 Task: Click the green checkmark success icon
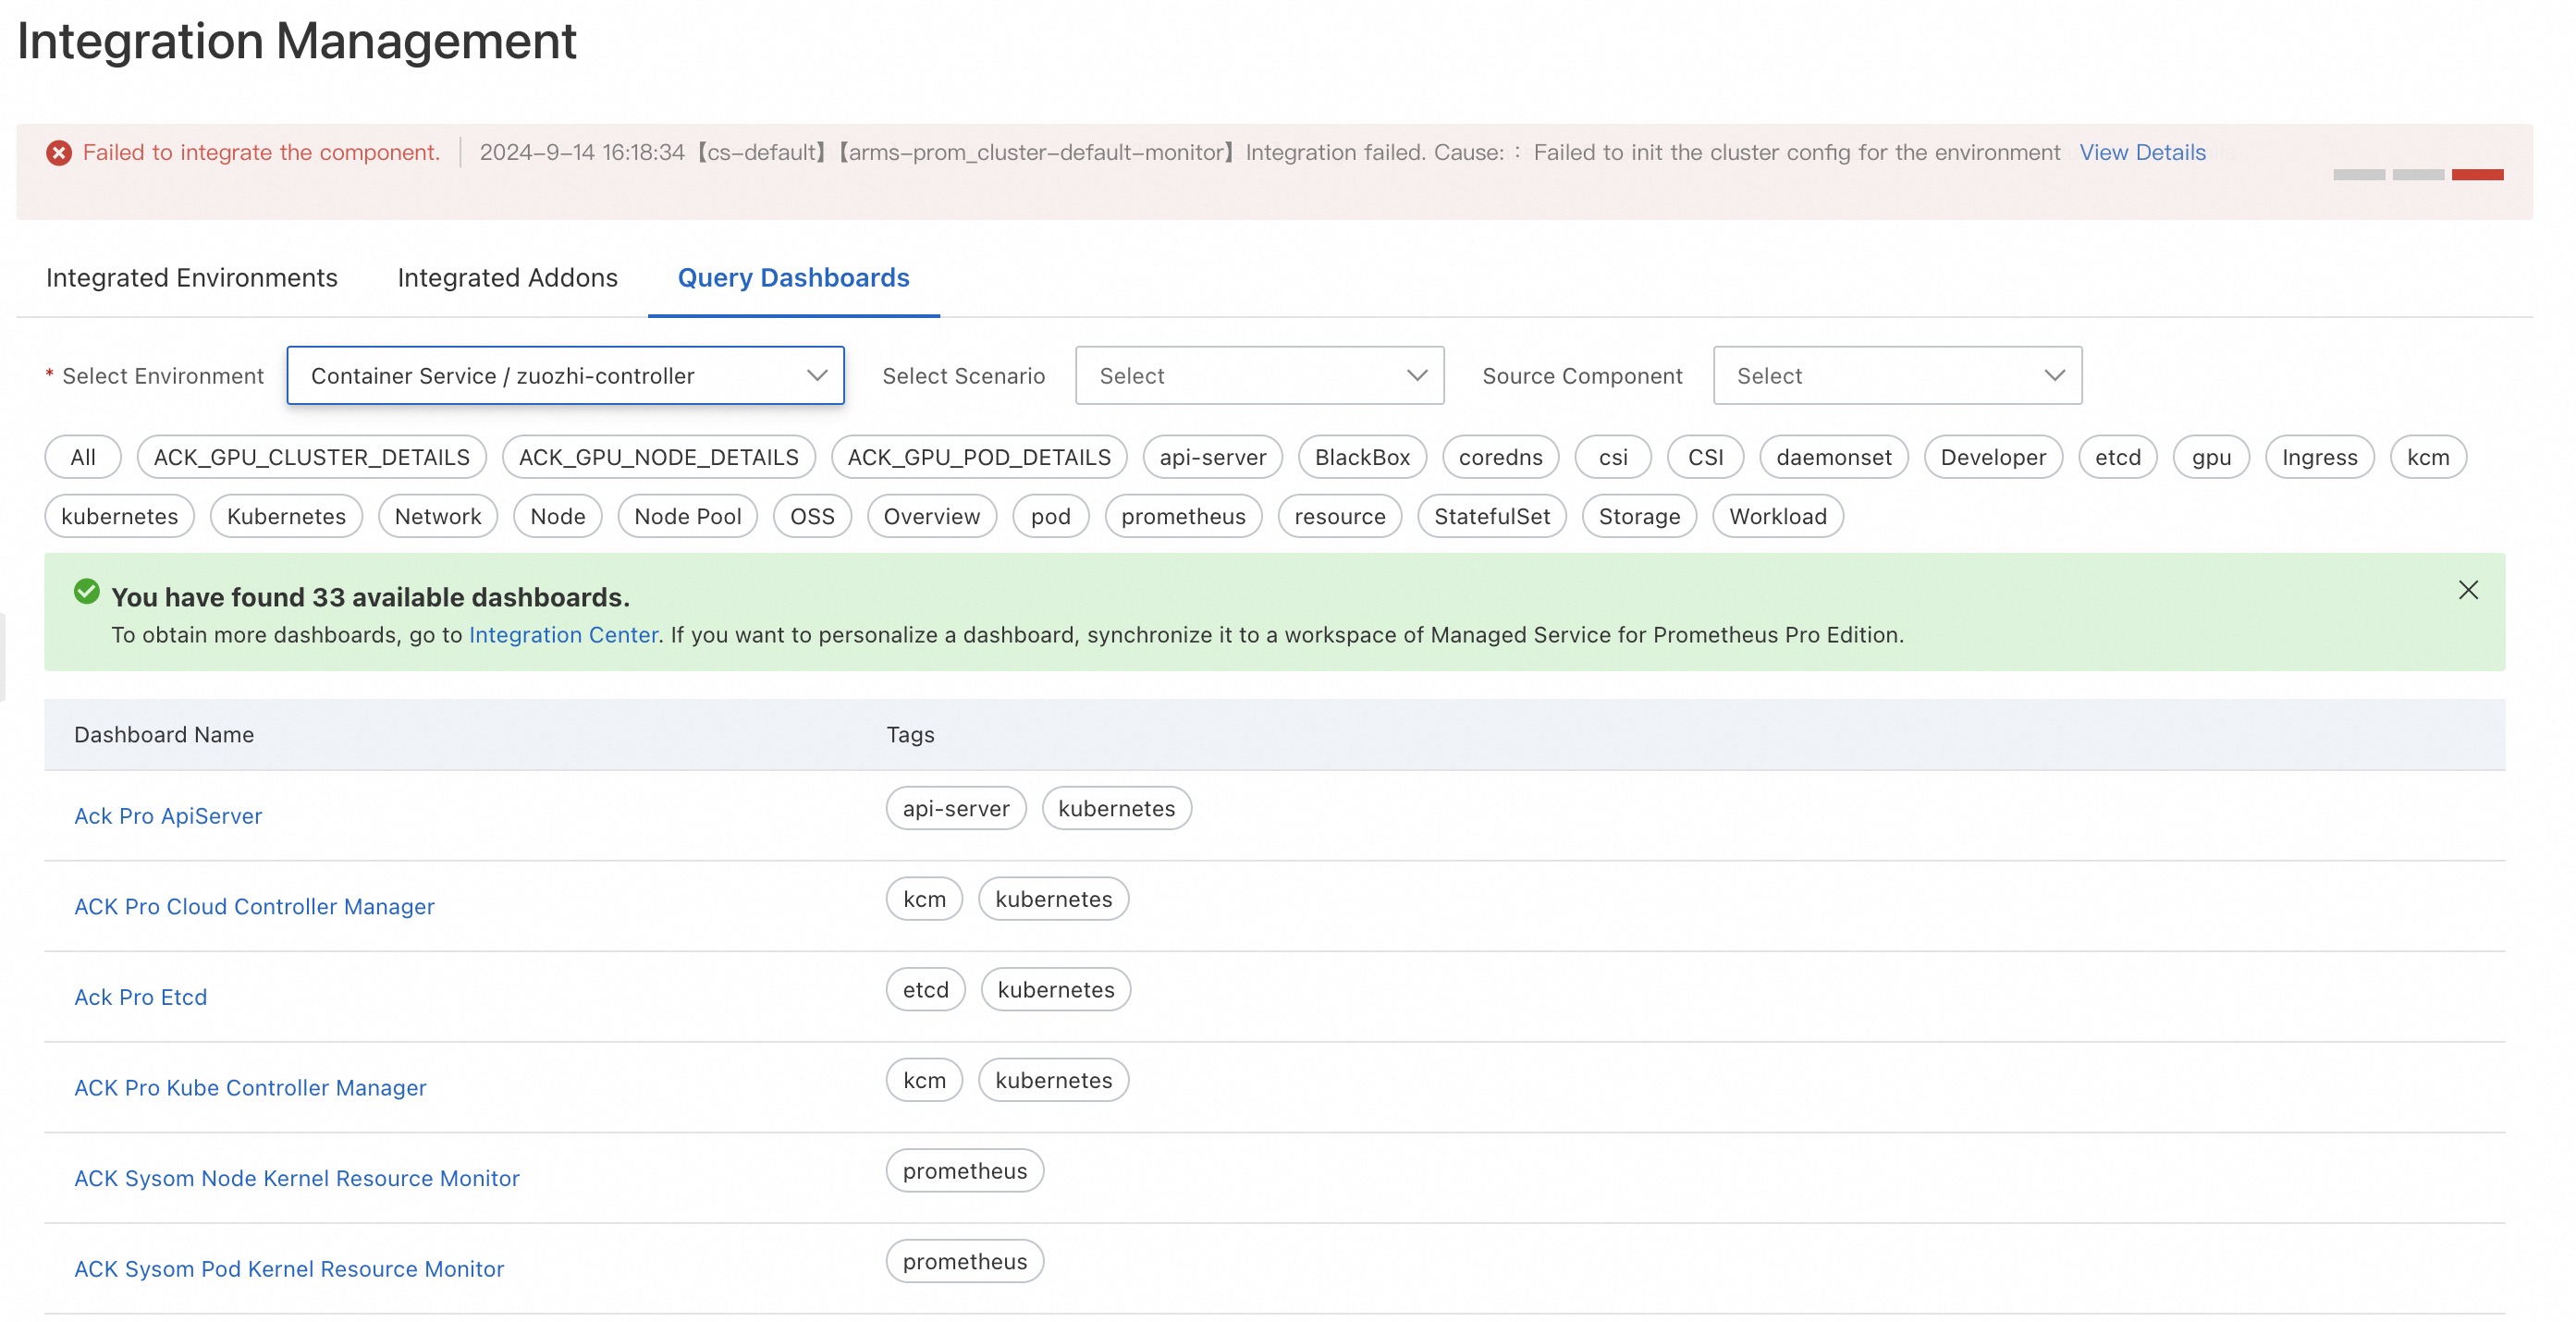click(87, 592)
